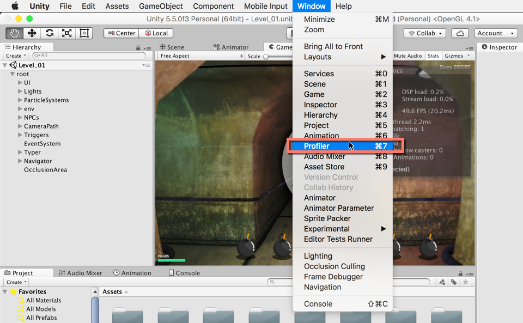Click the All Models search icon
The height and width of the screenshot is (323, 523).
pos(21,309)
